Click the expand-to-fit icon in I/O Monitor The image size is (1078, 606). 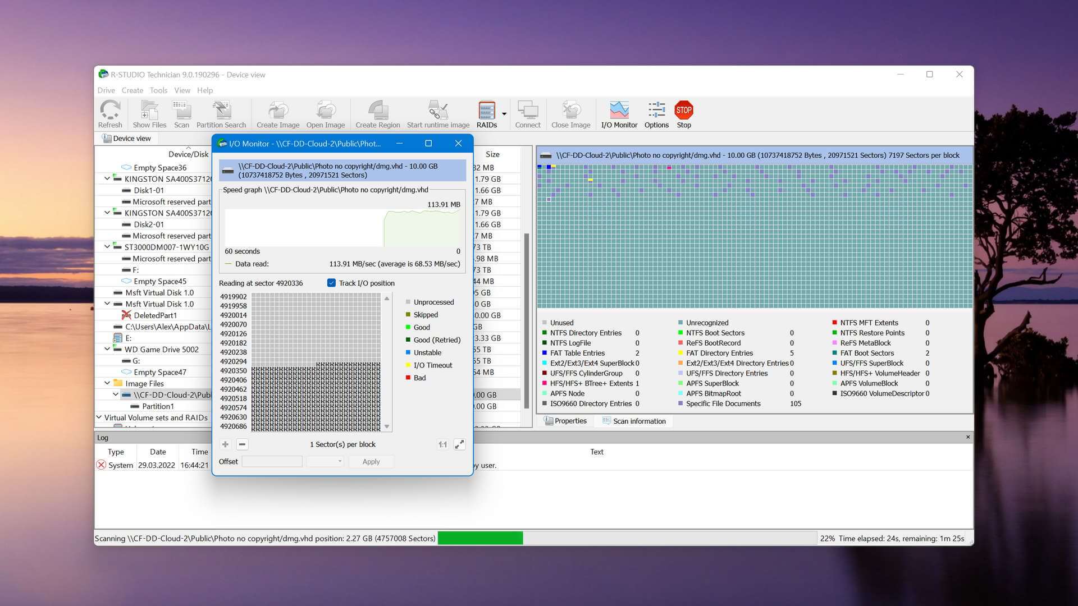tap(459, 444)
